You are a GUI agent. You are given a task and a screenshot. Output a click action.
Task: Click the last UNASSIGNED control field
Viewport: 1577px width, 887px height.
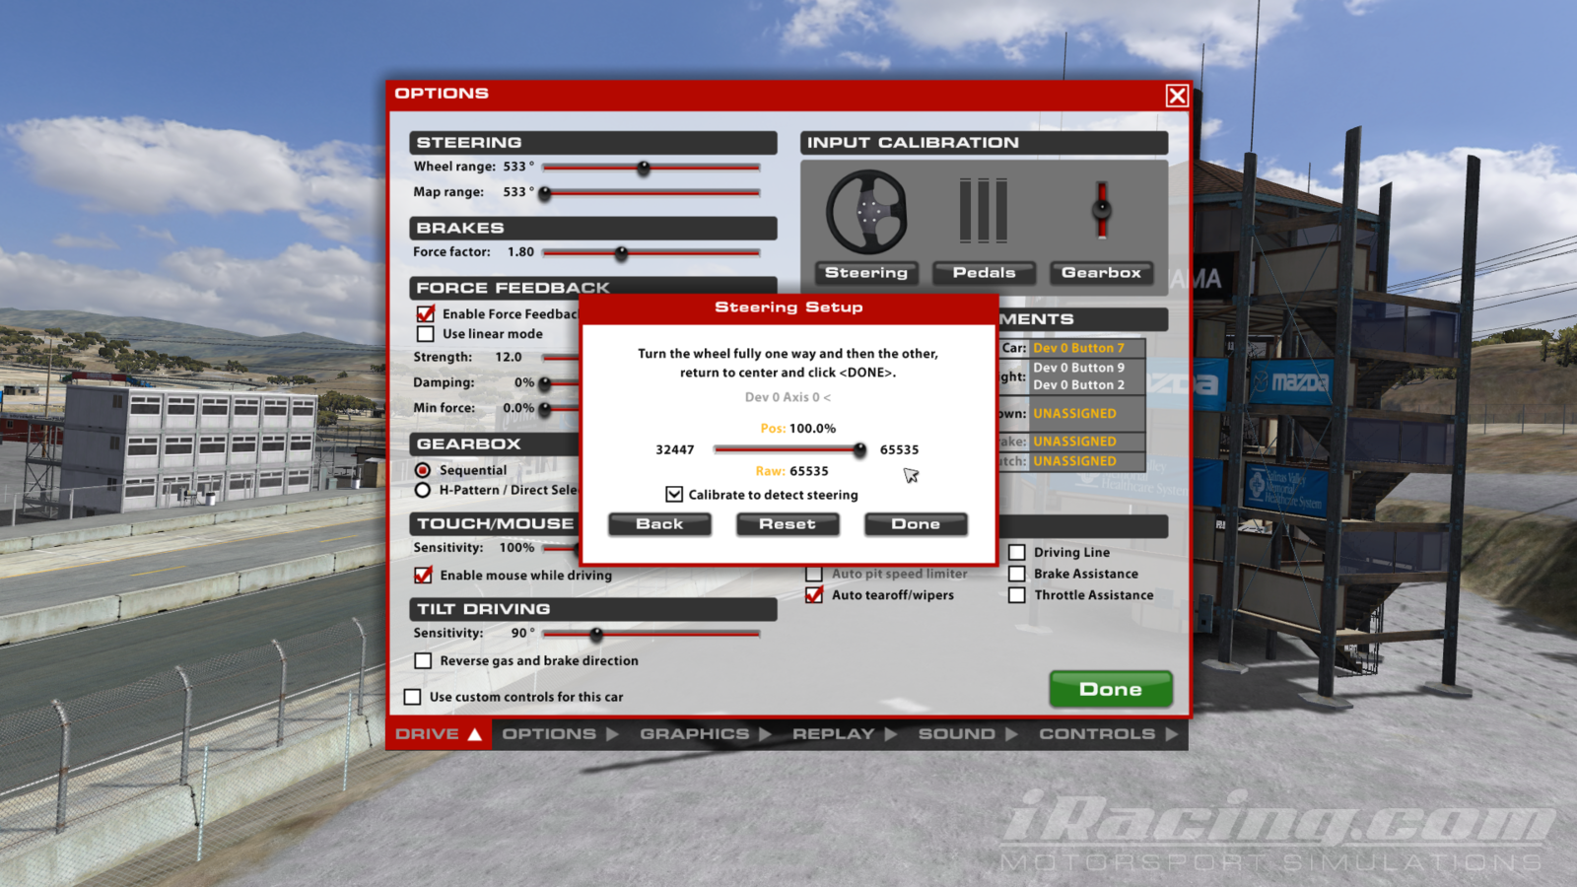click(1087, 461)
